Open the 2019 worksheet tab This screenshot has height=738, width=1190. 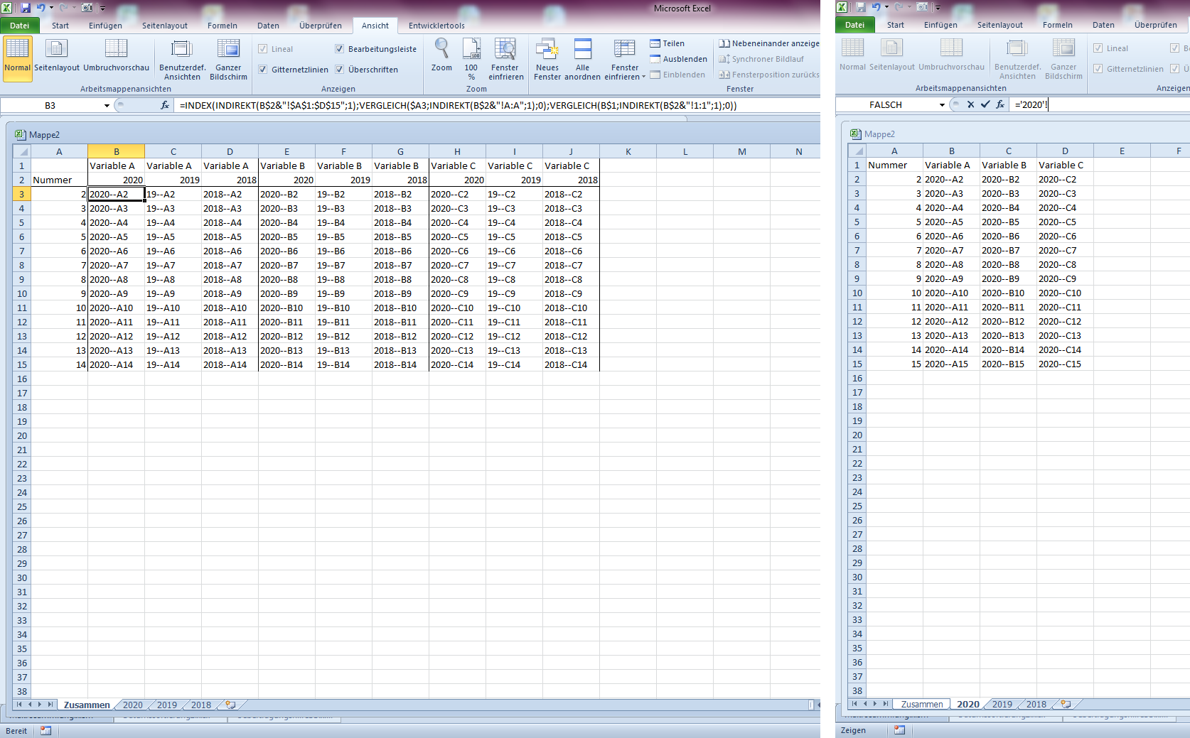166,705
